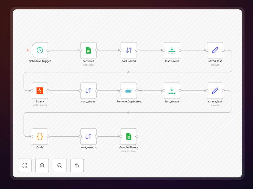Click the saved_last output connector

pos(223,50)
